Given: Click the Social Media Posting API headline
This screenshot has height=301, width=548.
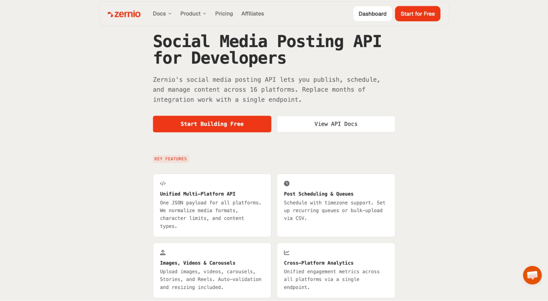Looking at the screenshot, I should coord(267,50).
